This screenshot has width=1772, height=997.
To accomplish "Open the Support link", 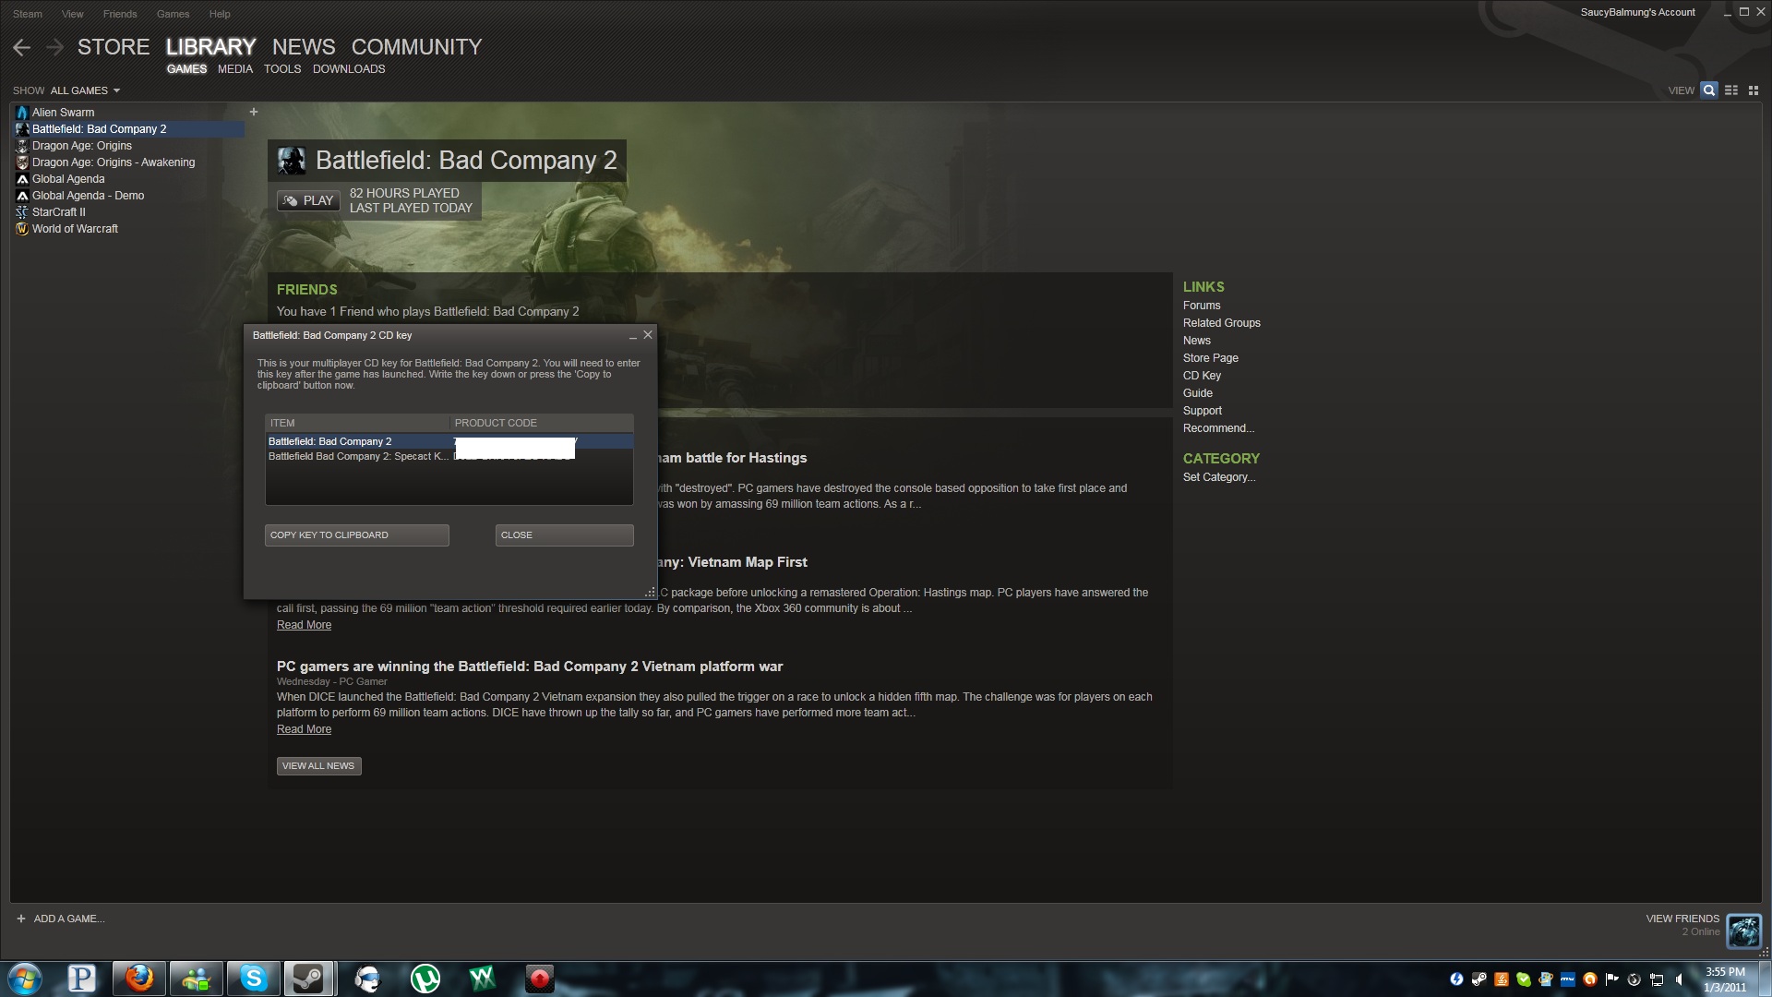I will [x=1203, y=411].
